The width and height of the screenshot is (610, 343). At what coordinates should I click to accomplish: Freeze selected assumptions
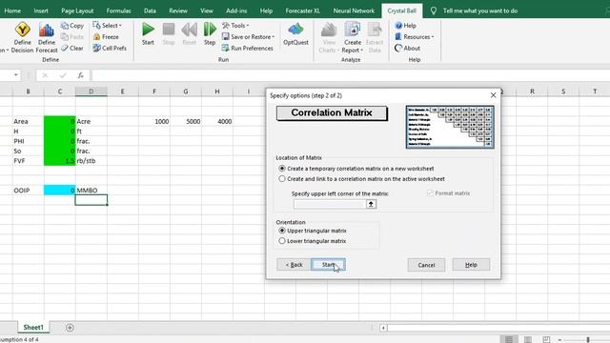tap(106, 37)
